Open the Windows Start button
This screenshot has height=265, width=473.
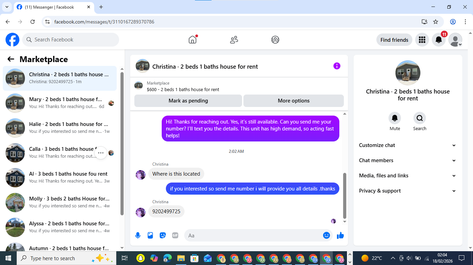8,258
